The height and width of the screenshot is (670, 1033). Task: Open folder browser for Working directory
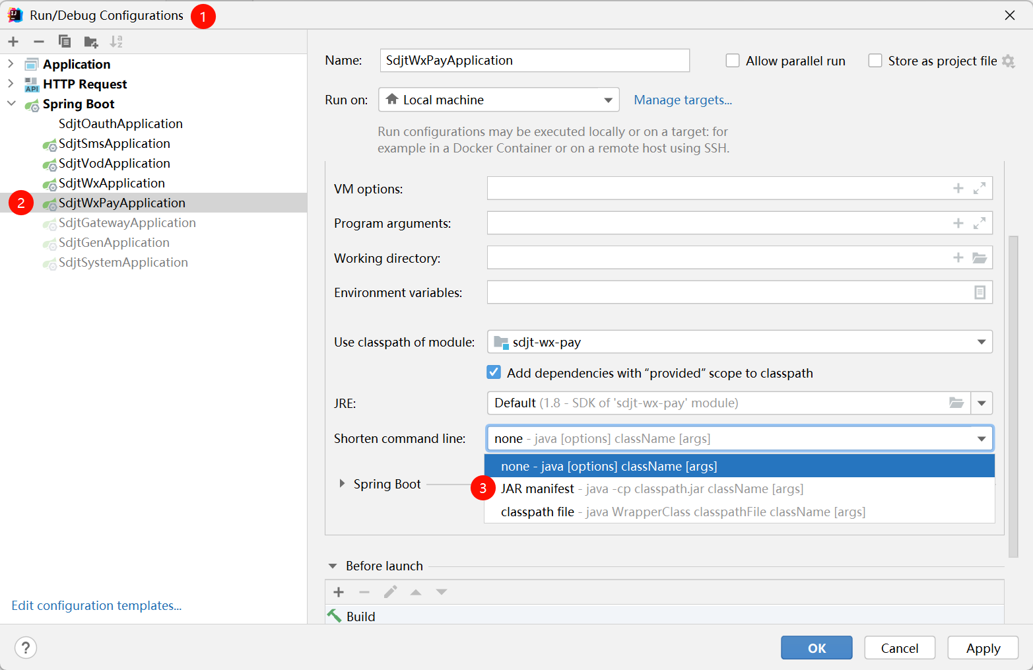pyautogui.click(x=979, y=257)
